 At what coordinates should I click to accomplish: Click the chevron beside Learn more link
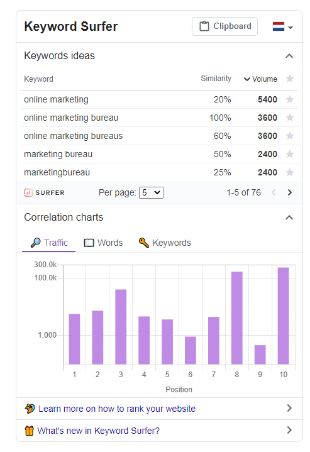289,408
